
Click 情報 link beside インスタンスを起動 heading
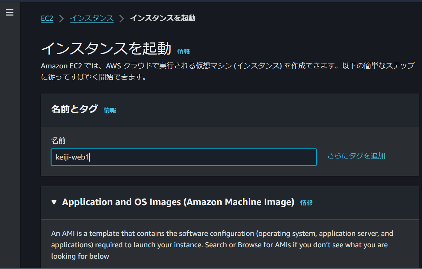pyautogui.click(x=183, y=51)
